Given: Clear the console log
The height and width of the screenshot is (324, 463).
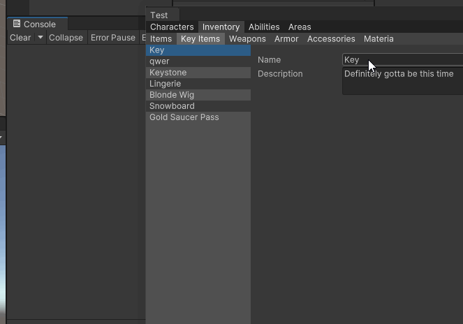Looking at the screenshot, I should click(20, 38).
